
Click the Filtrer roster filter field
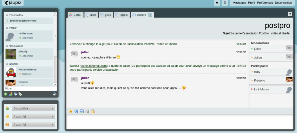coord(30,89)
